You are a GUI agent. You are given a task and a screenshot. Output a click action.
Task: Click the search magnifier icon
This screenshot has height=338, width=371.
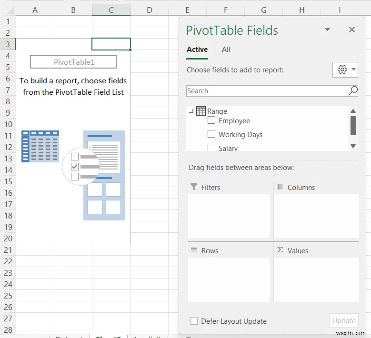353,91
